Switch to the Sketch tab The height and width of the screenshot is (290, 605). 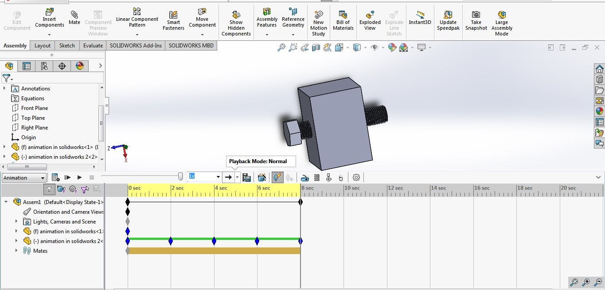coord(67,45)
